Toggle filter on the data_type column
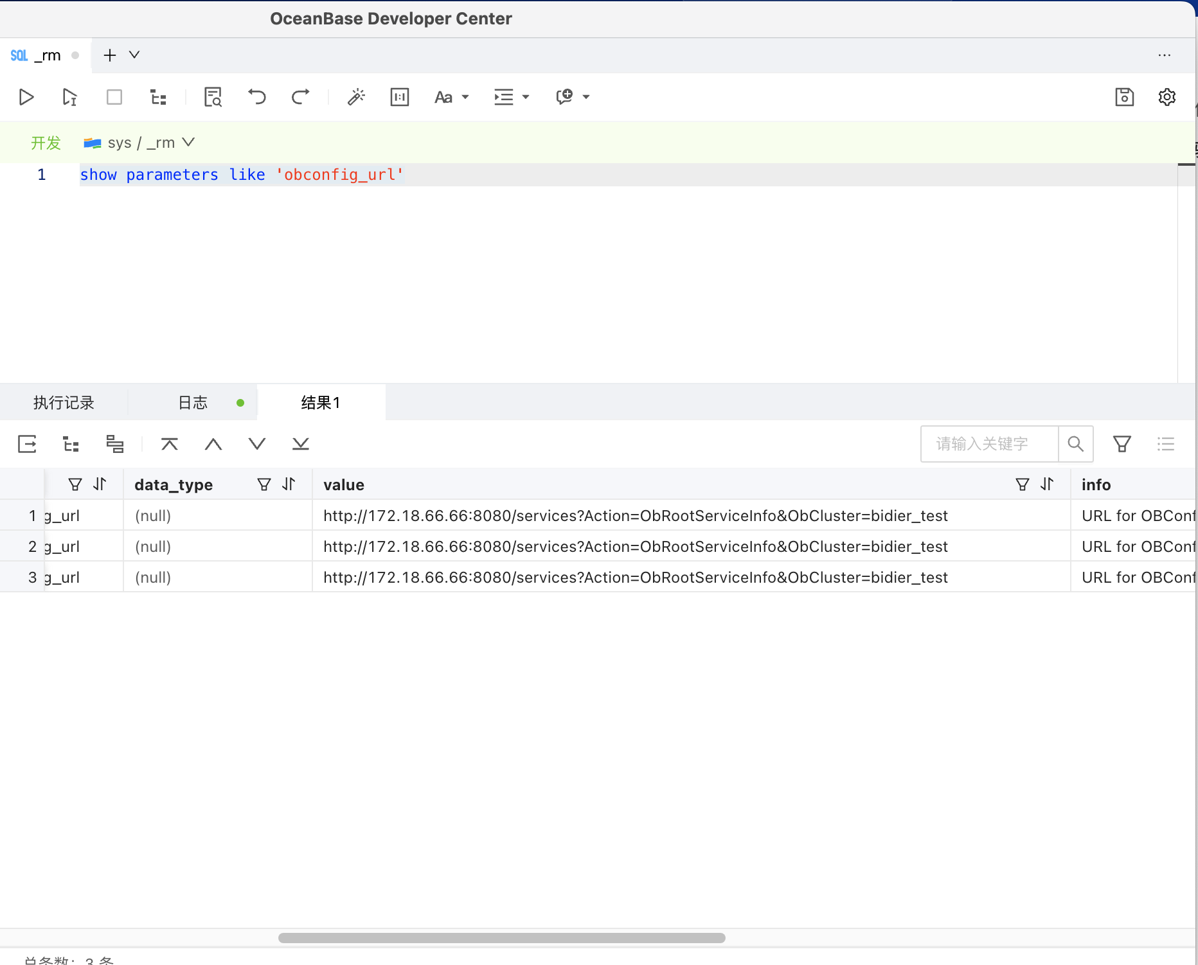 click(264, 484)
